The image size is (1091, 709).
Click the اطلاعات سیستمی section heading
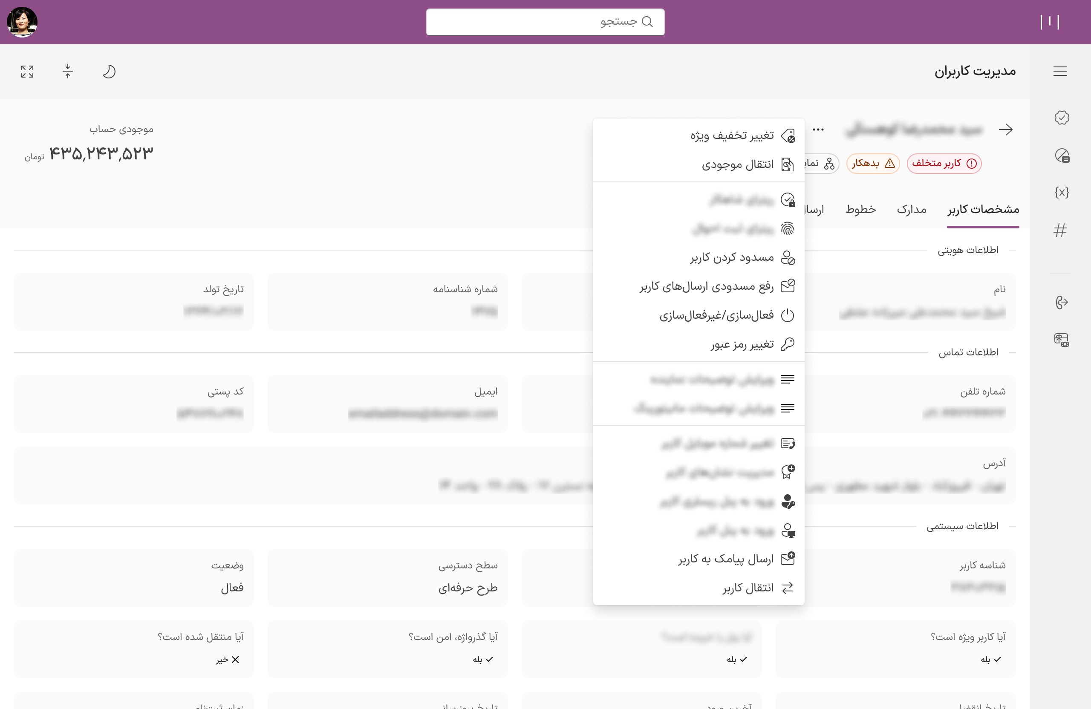coord(962,526)
